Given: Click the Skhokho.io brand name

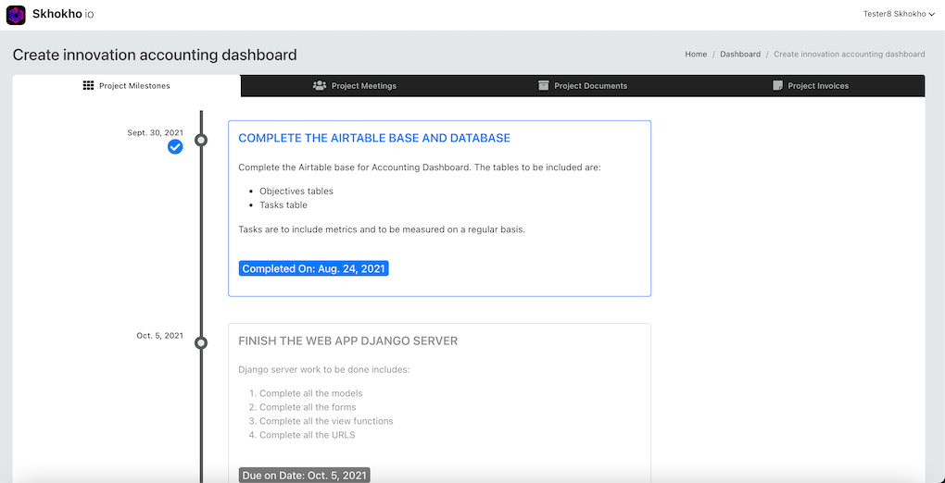Looking at the screenshot, I should (63, 14).
